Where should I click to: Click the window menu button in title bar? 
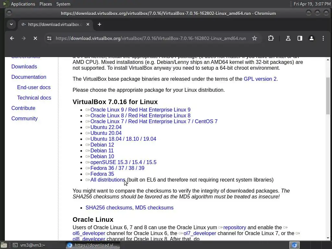[x=9, y=13]
